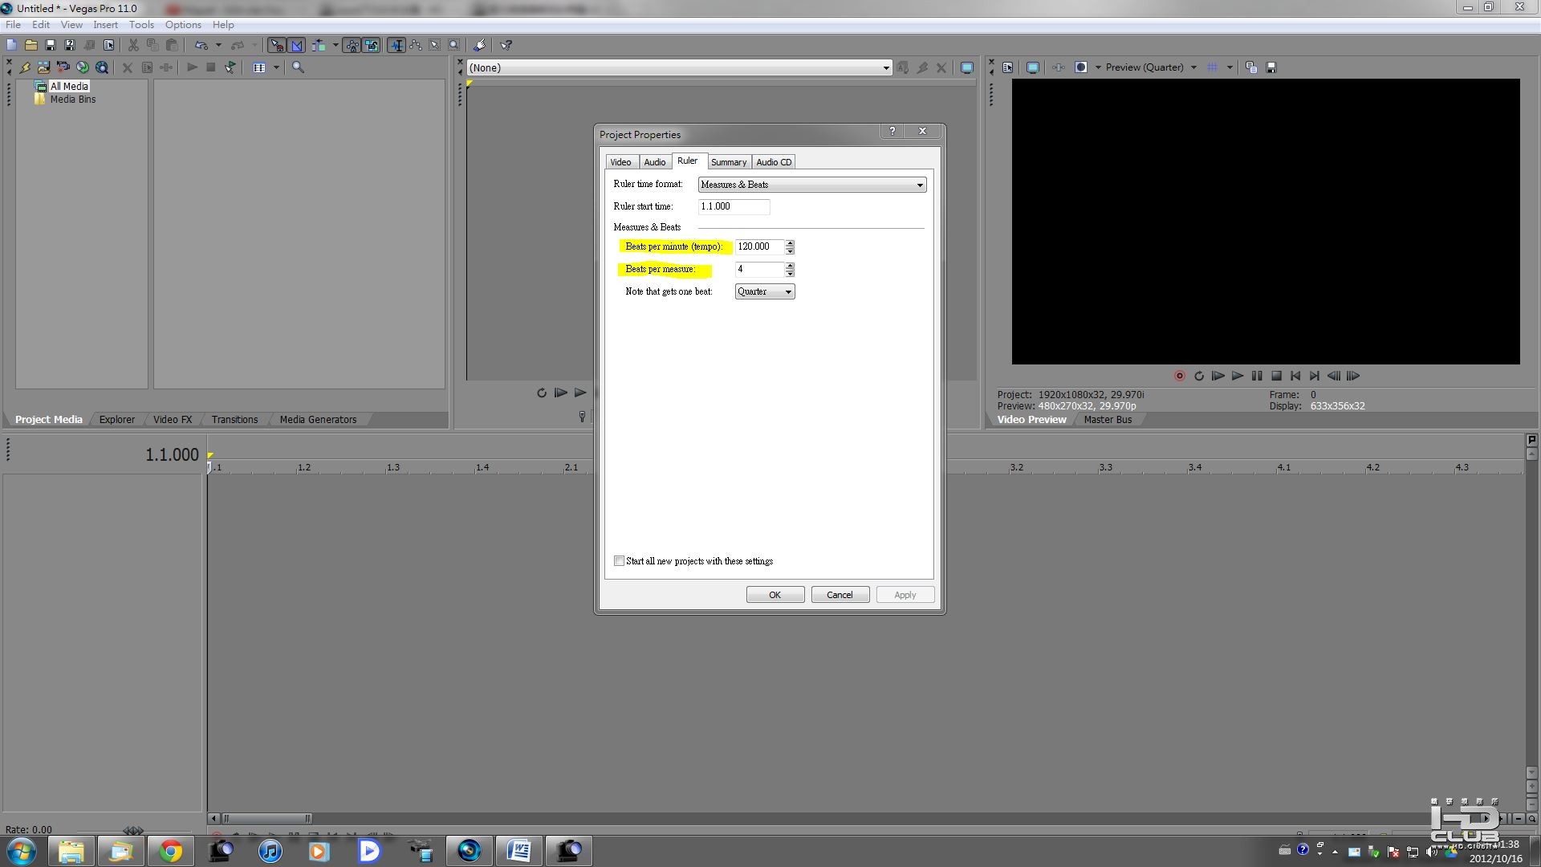Toggle the Auto Ripple toolbar button
Viewport: 1541px width, 867px height.
319,46
